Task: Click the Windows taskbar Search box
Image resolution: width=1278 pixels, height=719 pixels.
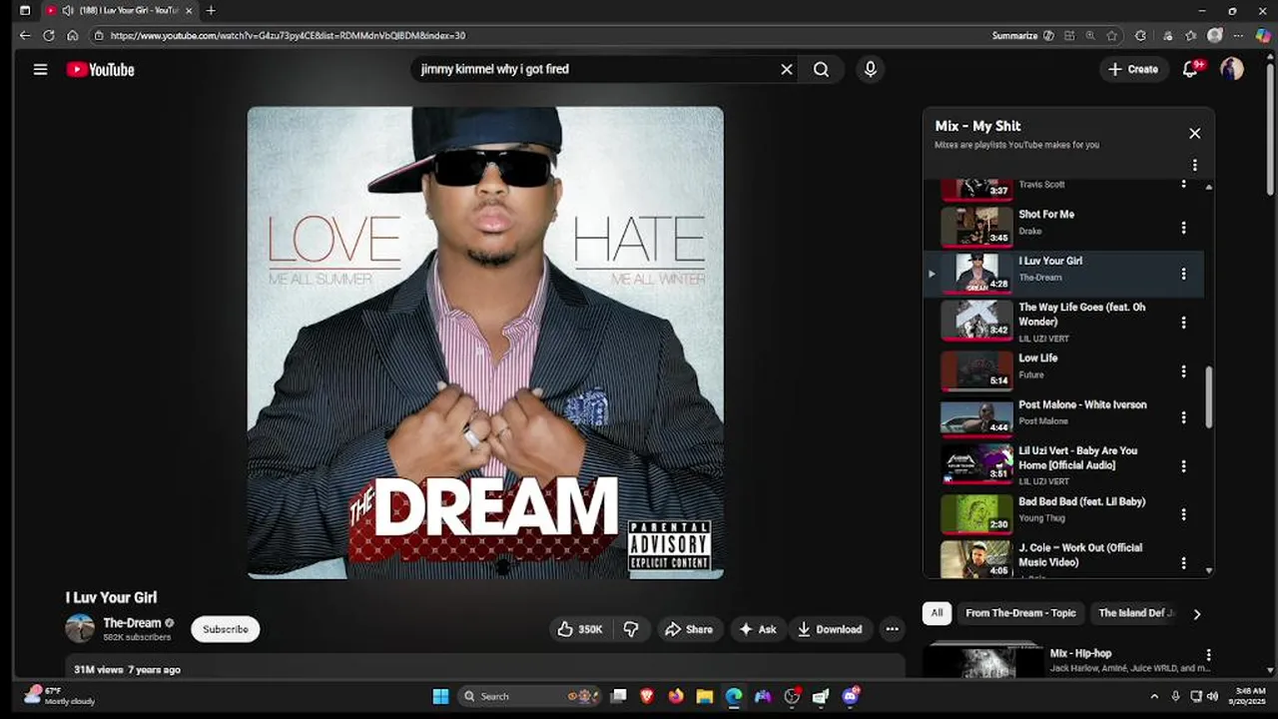Action: tap(529, 696)
